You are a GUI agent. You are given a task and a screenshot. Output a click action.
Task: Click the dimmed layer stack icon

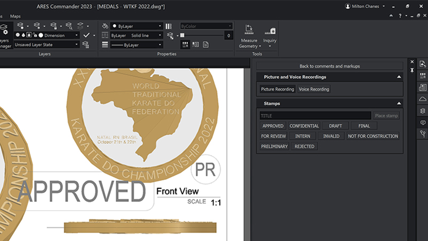(80, 26)
